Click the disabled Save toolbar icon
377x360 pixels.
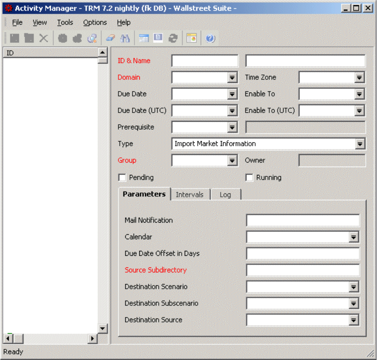[x=15, y=38]
